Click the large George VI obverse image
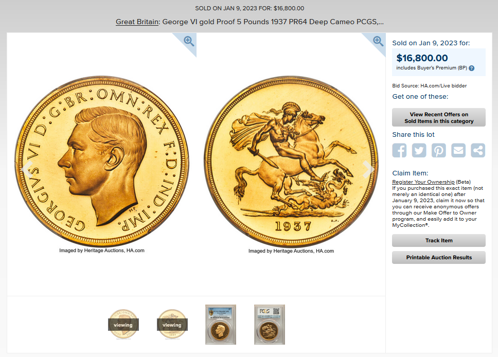The height and width of the screenshot is (357, 498). point(102,161)
